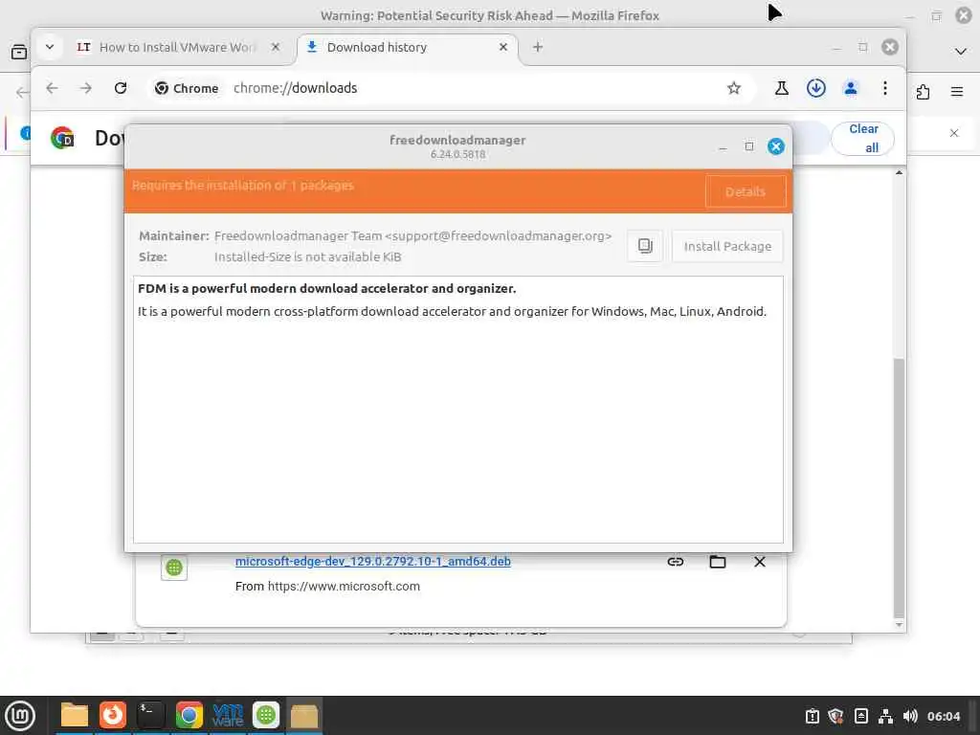980x735 pixels.
Task: Reload the Chrome downloads page
Action: (x=121, y=88)
